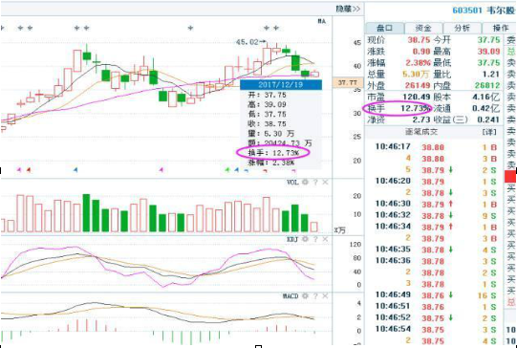Open the VOL indicator settings gear
Screen dimensions: 517x348
[x=305, y=182]
